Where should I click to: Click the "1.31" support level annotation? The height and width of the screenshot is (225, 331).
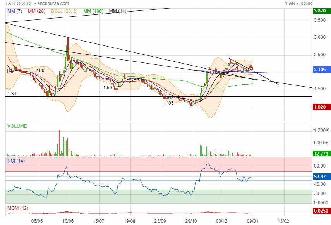(12, 93)
